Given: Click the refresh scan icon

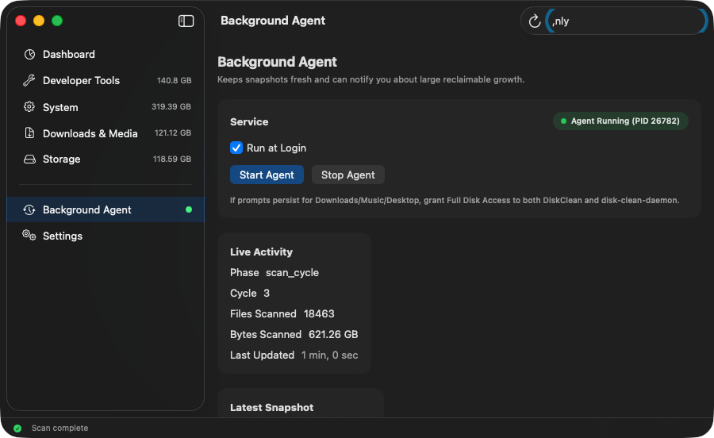Looking at the screenshot, I should pos(534,21).
